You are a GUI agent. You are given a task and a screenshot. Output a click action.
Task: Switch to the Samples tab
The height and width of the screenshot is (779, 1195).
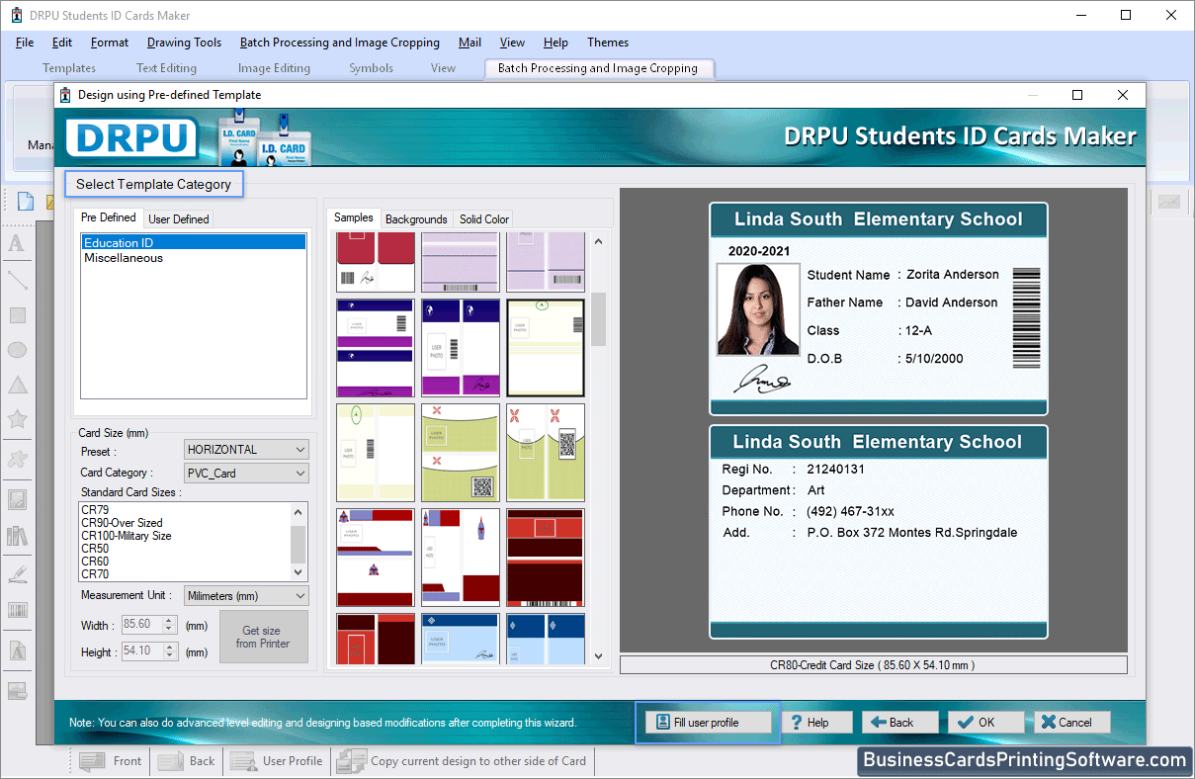(x=354, y=218)
